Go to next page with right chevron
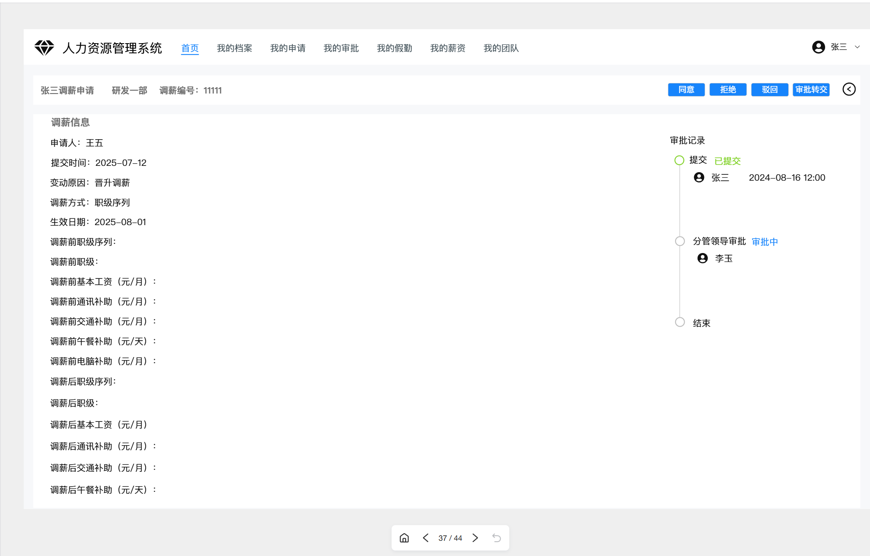Image resolution: width=870 pixels, height=556 pixels. 475,538
